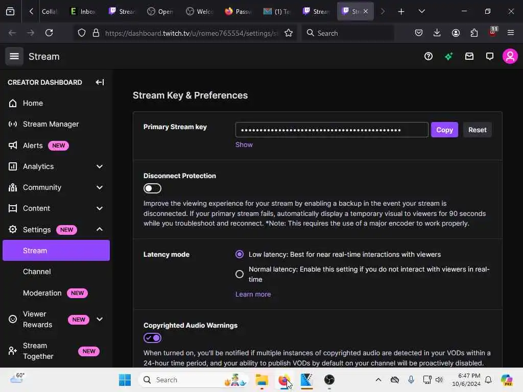
Task: Select the Normal latency radio option
Action: 240,274
